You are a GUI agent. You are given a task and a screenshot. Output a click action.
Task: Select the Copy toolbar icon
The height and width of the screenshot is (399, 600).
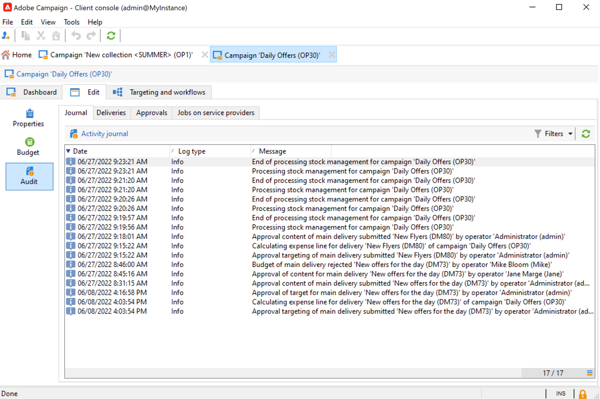click(25, 35)
